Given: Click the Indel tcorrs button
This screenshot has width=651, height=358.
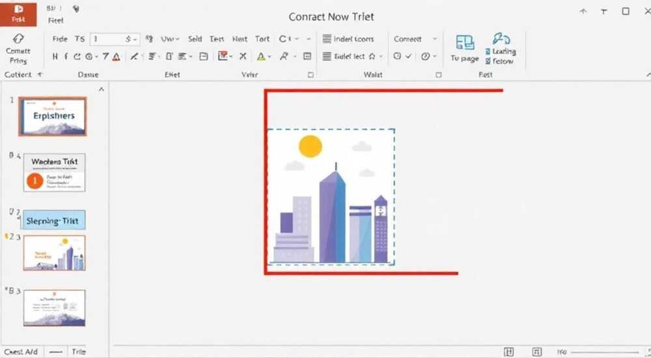Looking at the screenshot, I should (348, 38).
